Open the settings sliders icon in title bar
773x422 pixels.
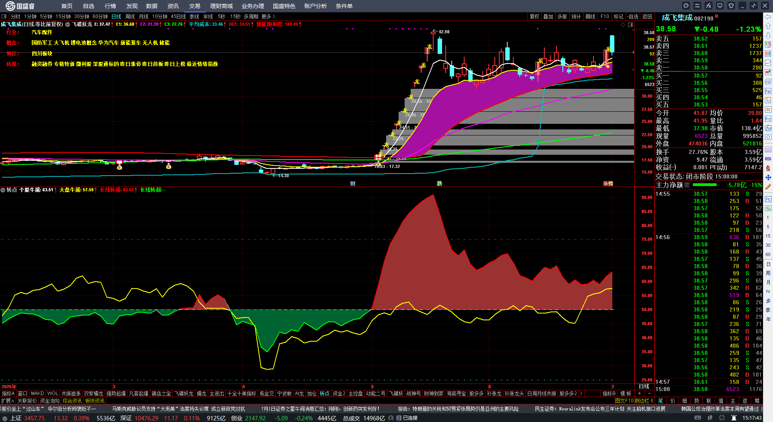click(x=697, y=6)
